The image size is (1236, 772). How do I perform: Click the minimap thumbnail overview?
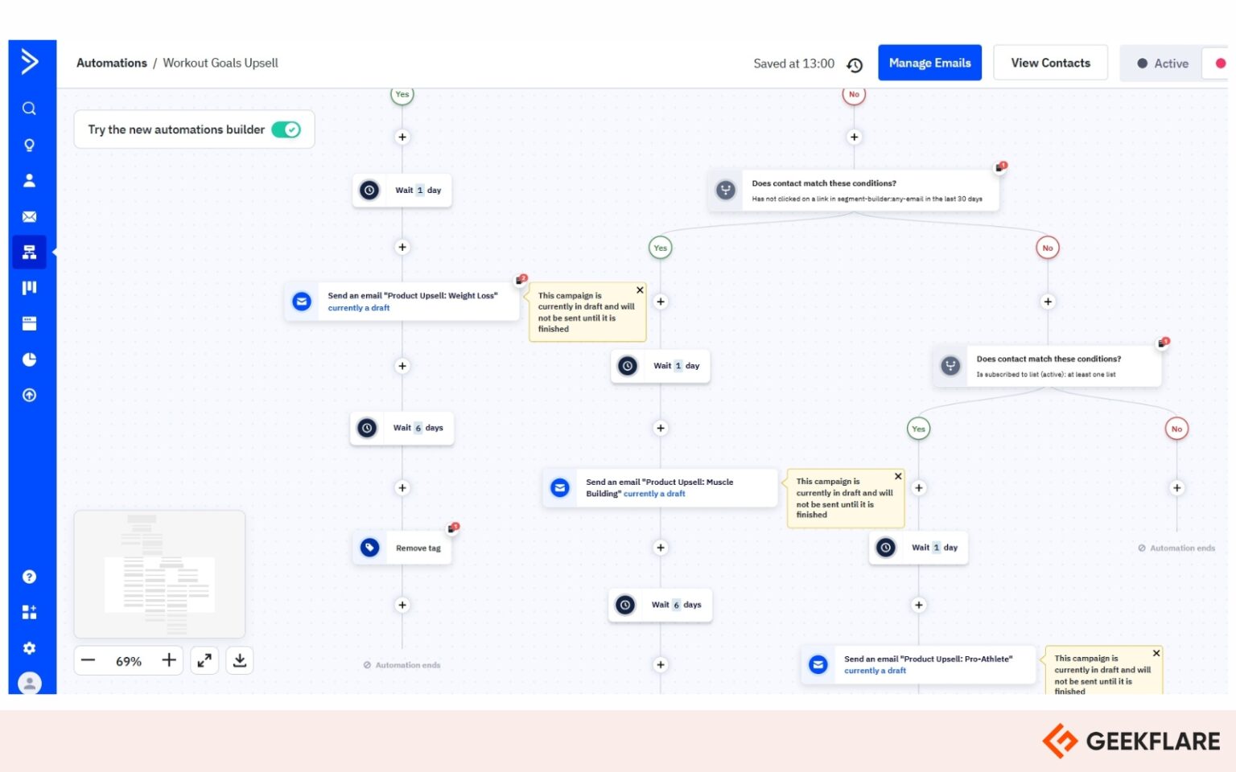coord(159,574)
